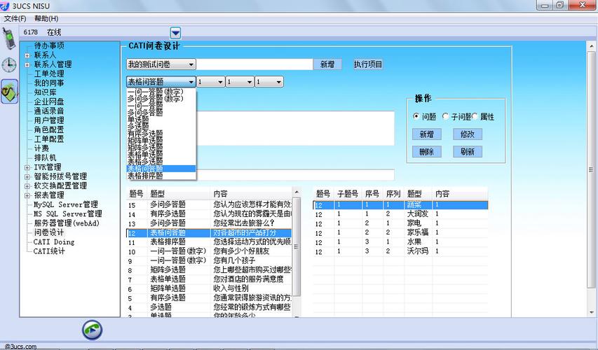Open CATI统计 in the navigation tree
The width and height of the screenshot is (598, 350).
(49, 251)
